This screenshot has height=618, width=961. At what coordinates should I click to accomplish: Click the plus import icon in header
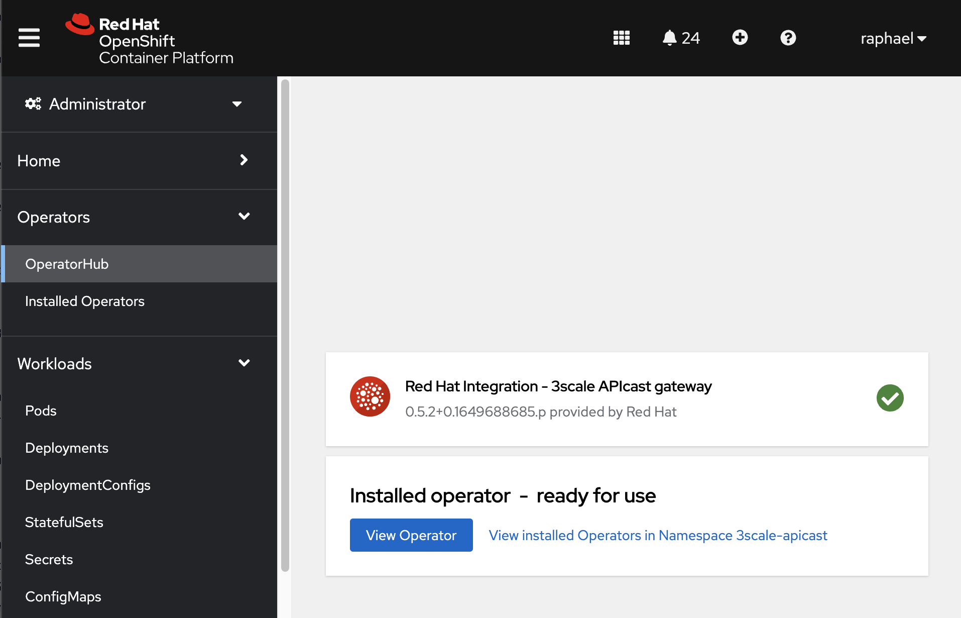(x=740, y=38)
